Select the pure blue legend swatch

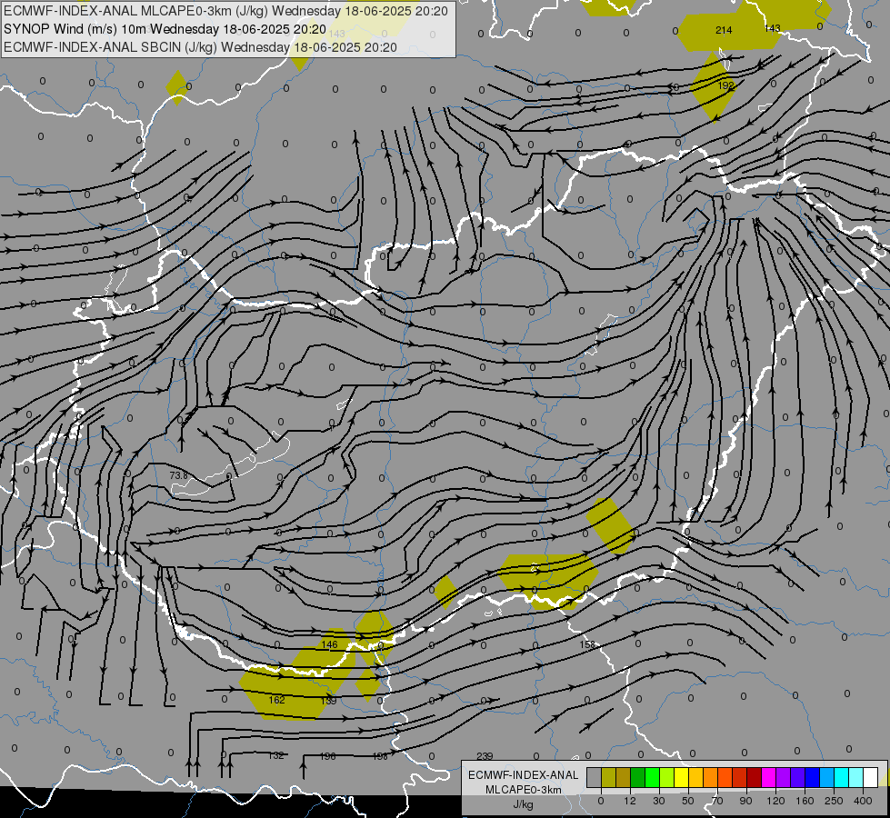coord(812,778)
